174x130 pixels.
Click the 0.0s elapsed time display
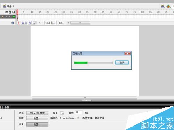click(61, 23)
